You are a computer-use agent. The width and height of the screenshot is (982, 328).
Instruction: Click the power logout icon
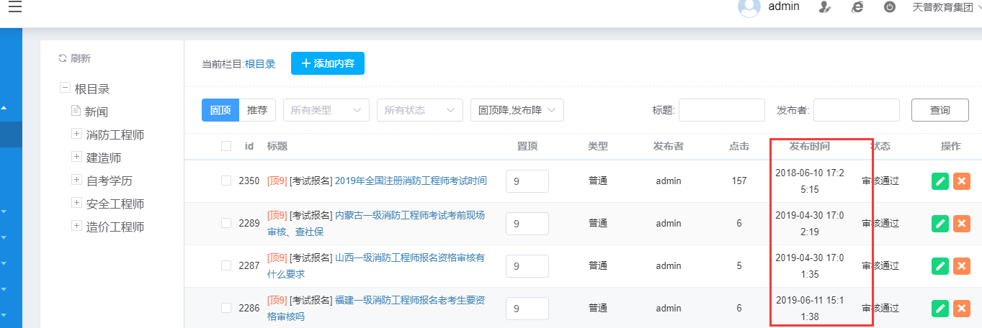(890, 6)
